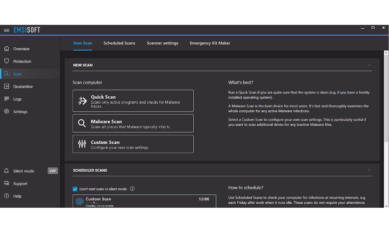Viewport: 389px width, 233px height.
Task: Click the Scan magnifier icon in sidebar
Action: click(7, 73)
